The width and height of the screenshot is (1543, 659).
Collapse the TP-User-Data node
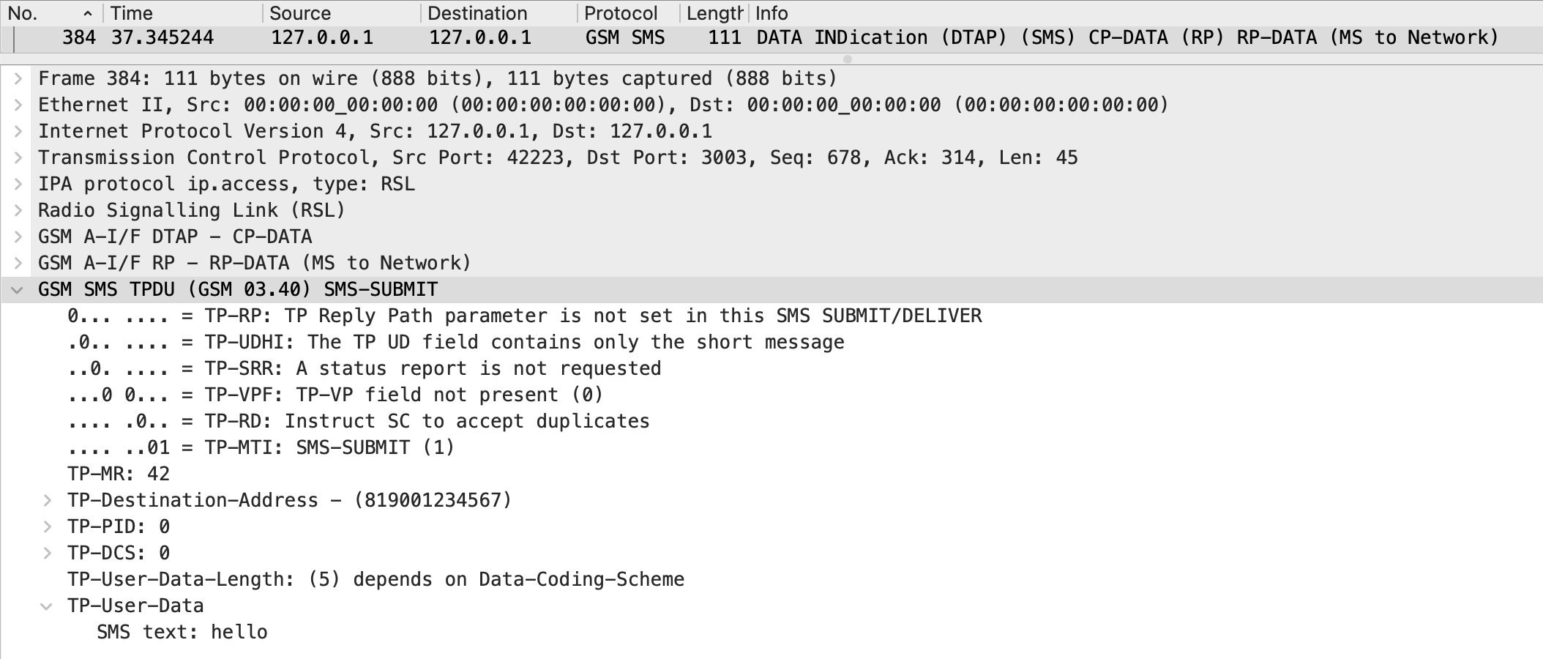pyautogui.click(x=46, y=606)
